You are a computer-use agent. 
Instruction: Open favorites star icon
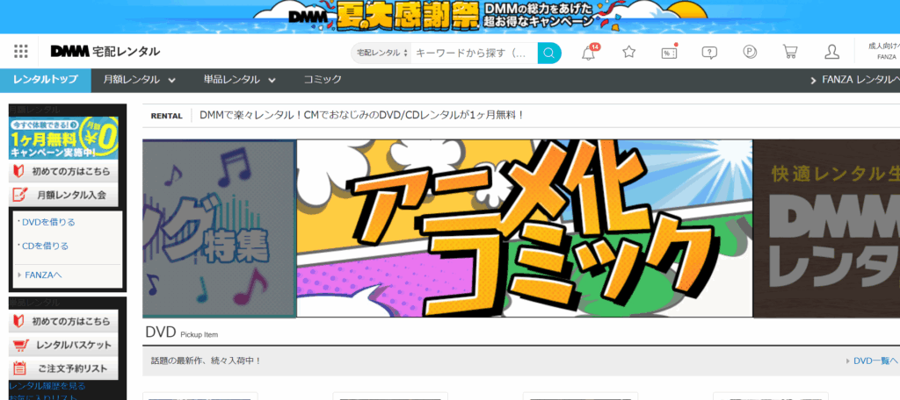point(629,52)
